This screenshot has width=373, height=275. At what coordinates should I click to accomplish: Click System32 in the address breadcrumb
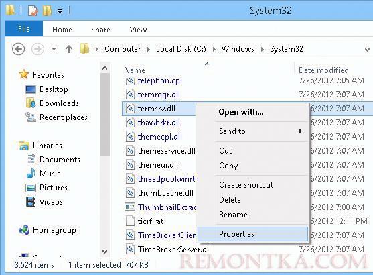click(287, 49)
